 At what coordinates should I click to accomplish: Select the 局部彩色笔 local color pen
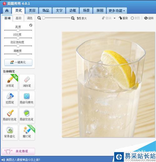(x=10, y=115)
